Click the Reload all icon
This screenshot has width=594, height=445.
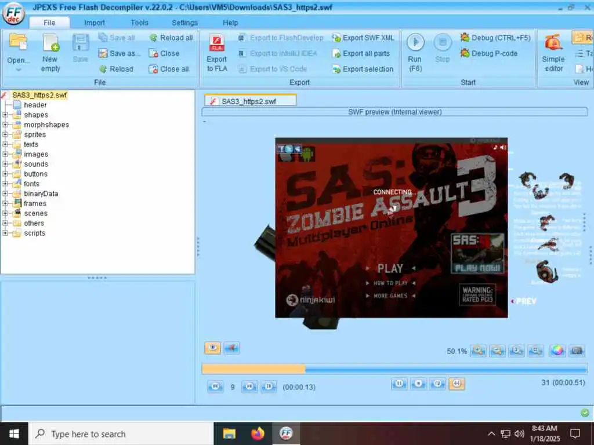[153, 38]
